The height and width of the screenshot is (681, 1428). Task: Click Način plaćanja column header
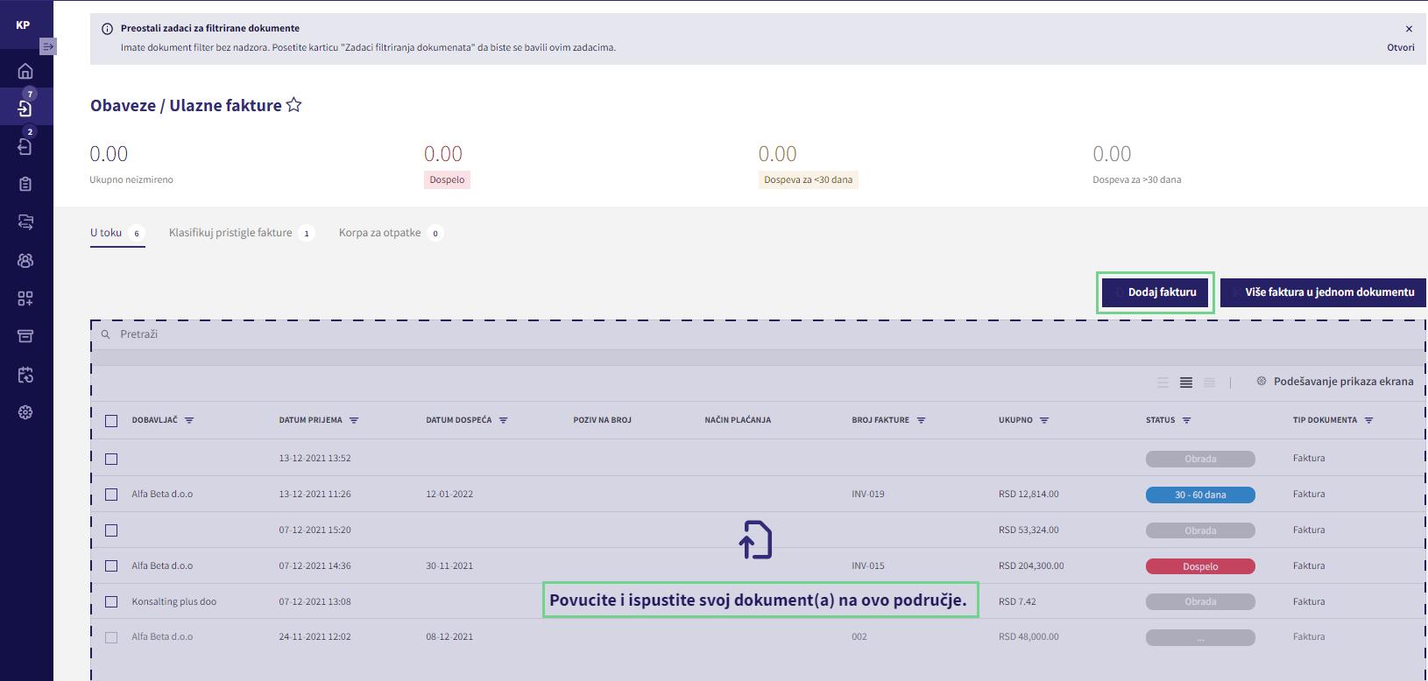[738, 420]
